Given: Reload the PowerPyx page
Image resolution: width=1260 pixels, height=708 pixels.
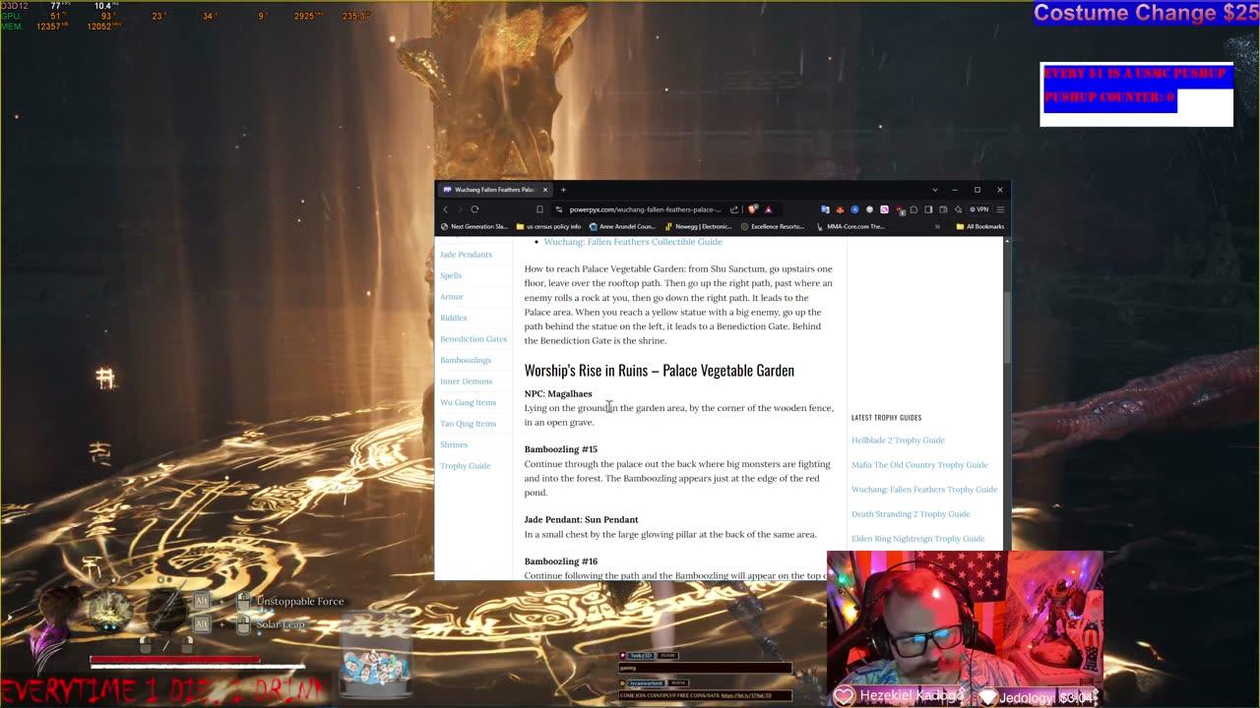Looking at the screenshot, I should tap(474, 208).
